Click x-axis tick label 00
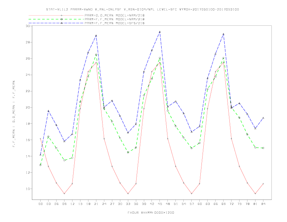This screenshot has width=287, height=222. click(41, 204)
